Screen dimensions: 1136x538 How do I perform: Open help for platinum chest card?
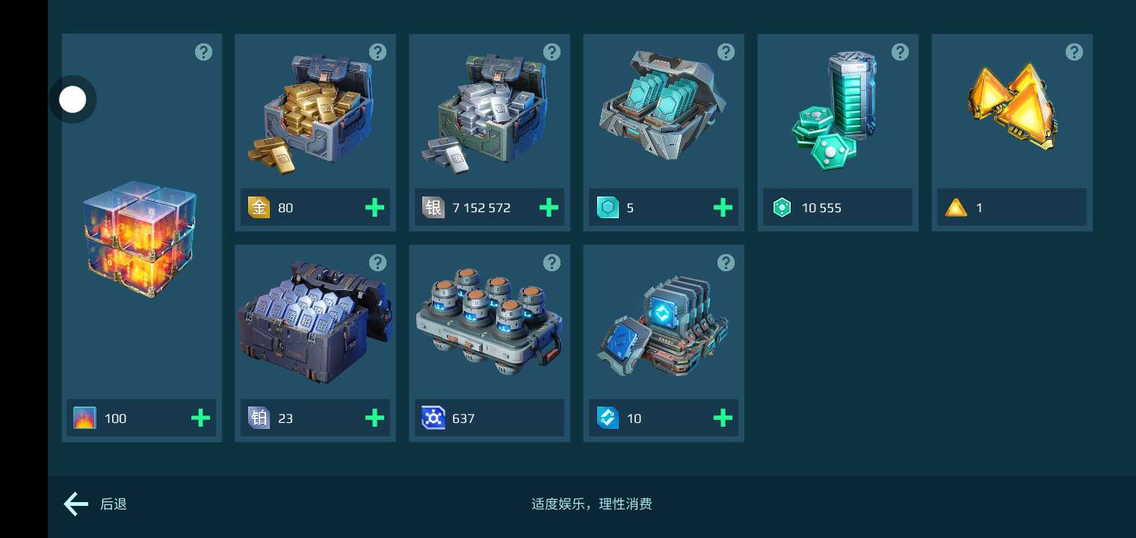point(377,262)
